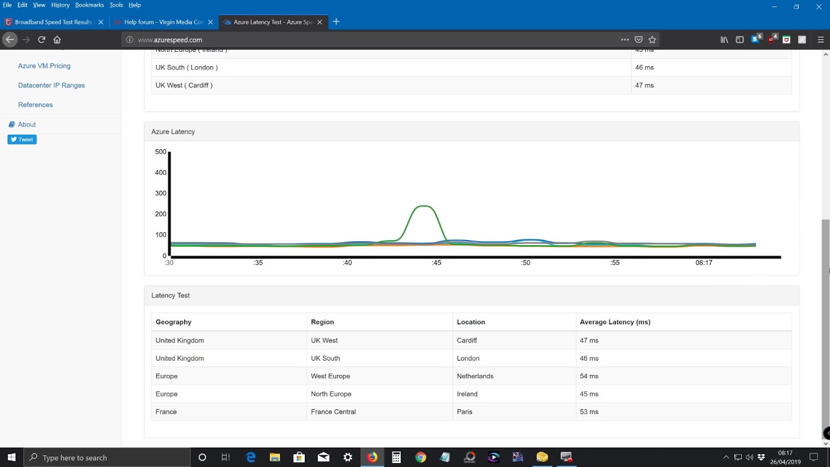This screenshot has width=830, height=467.
Task: Open About sidebar link
Action: 27,125
